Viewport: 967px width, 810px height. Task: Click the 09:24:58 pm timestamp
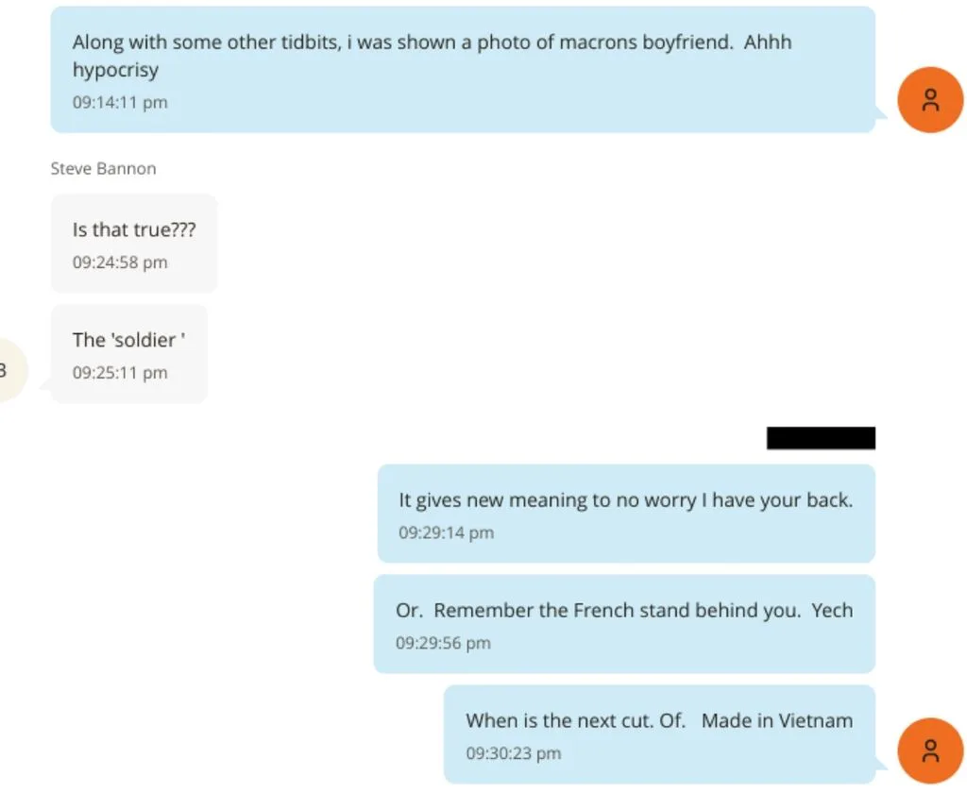tap(120, 262)
